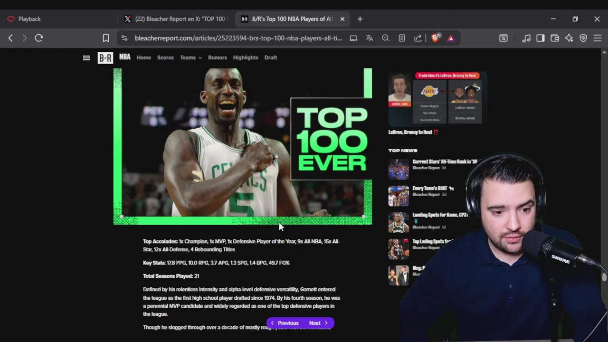The width and height of the screenshot is (608, 342).
Task: Click the scrollbar up arrow
Action: tap(604, 52)
